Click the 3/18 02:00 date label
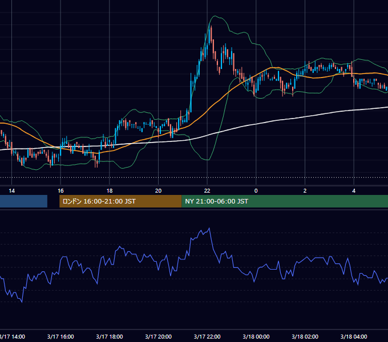 [x=305, y=336]
